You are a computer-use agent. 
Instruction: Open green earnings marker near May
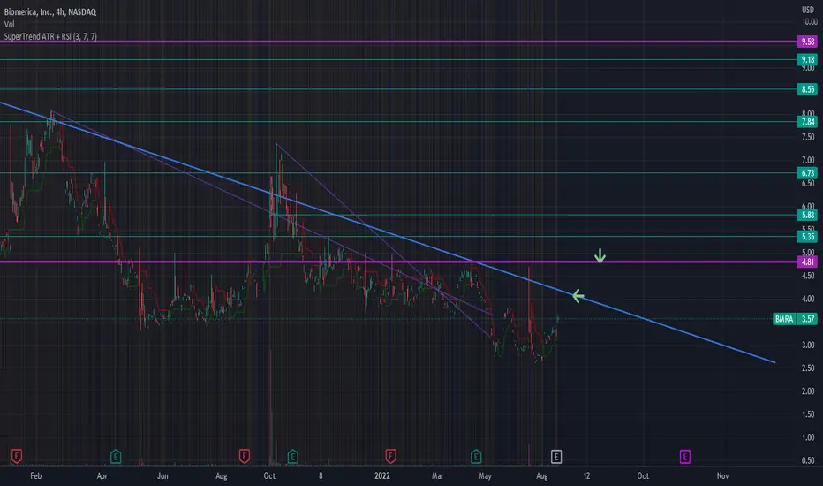476,456
